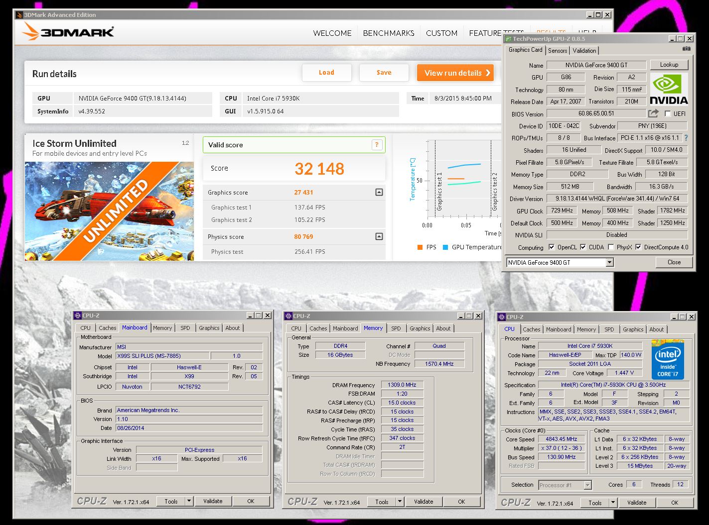Open Tools dropdown arrow in Mainboard CPU-Z window
The image size is (709, 525).
coord(190,502)
